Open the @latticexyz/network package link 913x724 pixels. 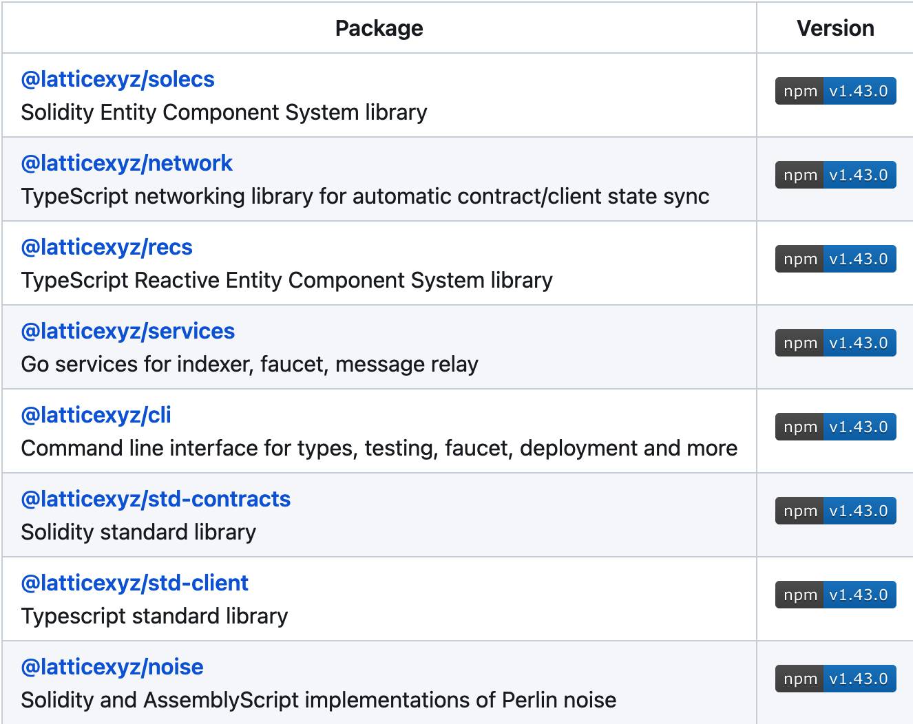(x=127, y=164)
